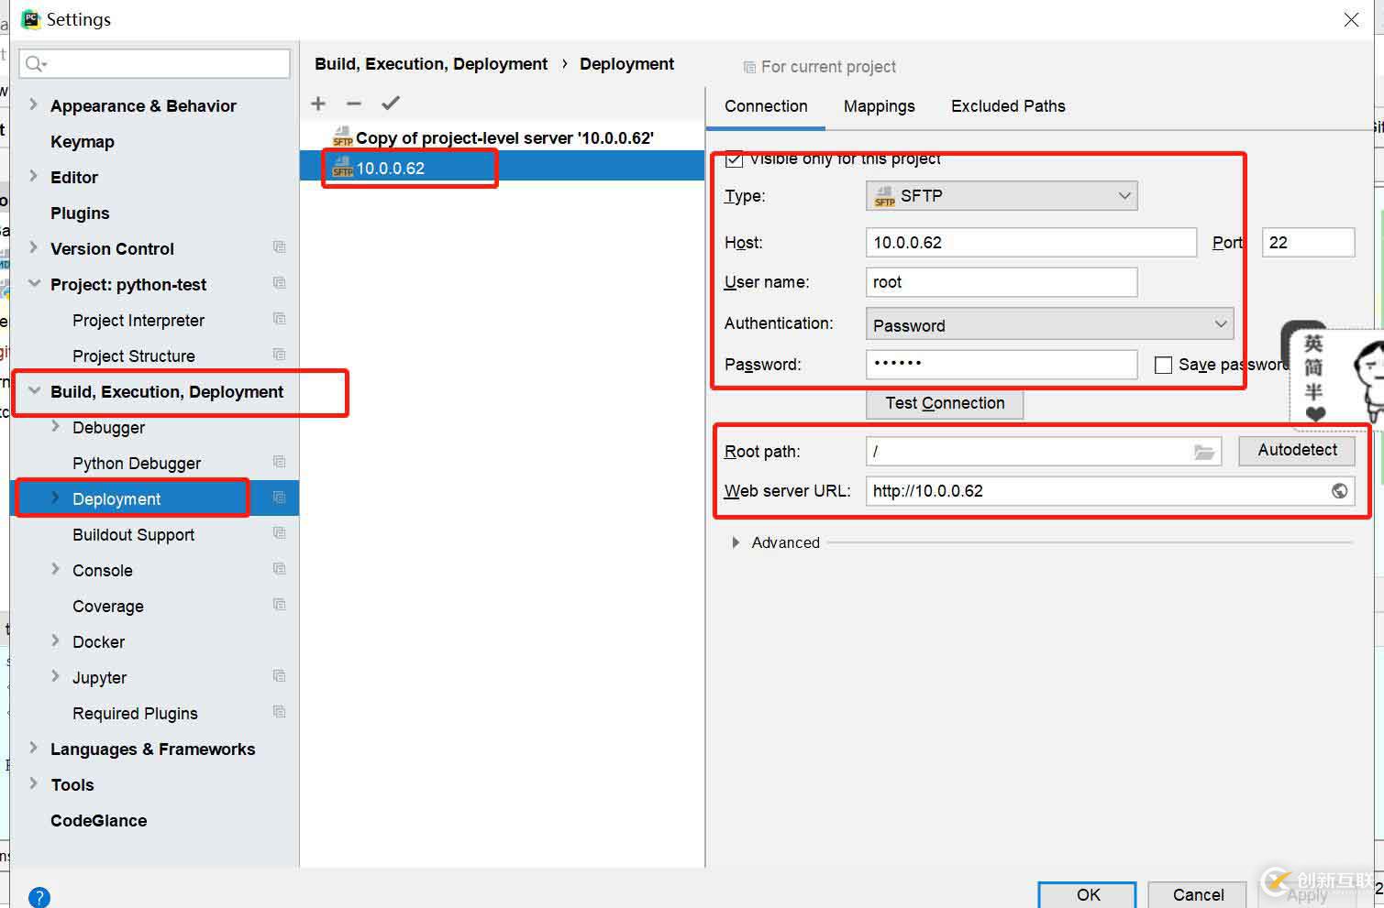This screenshot has height=908, width=1384.
Task: Open Keymap settings
Action: [83, 141]
